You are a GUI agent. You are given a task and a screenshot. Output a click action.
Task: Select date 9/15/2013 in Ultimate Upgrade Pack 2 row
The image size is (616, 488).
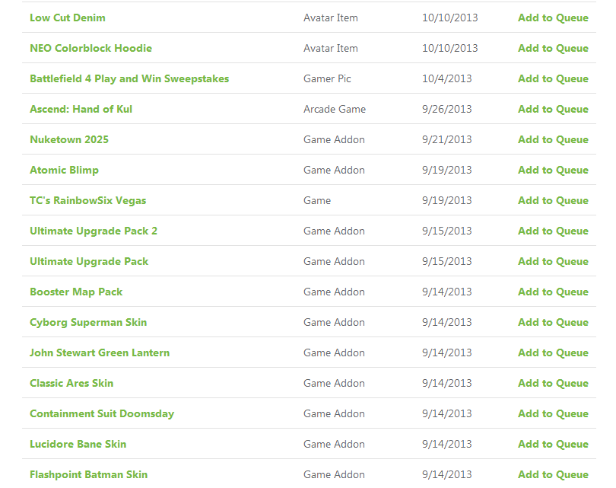(x=446, y=231)
